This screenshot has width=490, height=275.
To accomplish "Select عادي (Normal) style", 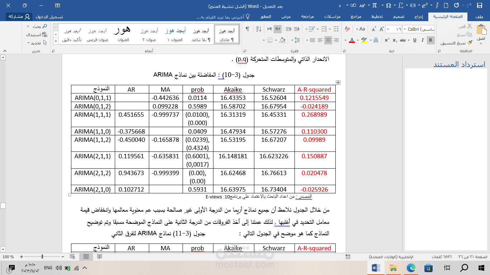I will pyautogui.click(x=227, y=35).
